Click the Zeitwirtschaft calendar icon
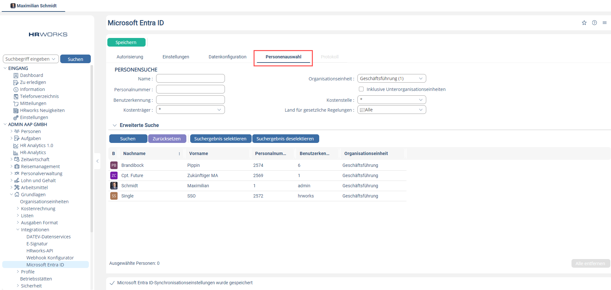The width and height of the screenshot is (611, 290). tap(17, 160)
